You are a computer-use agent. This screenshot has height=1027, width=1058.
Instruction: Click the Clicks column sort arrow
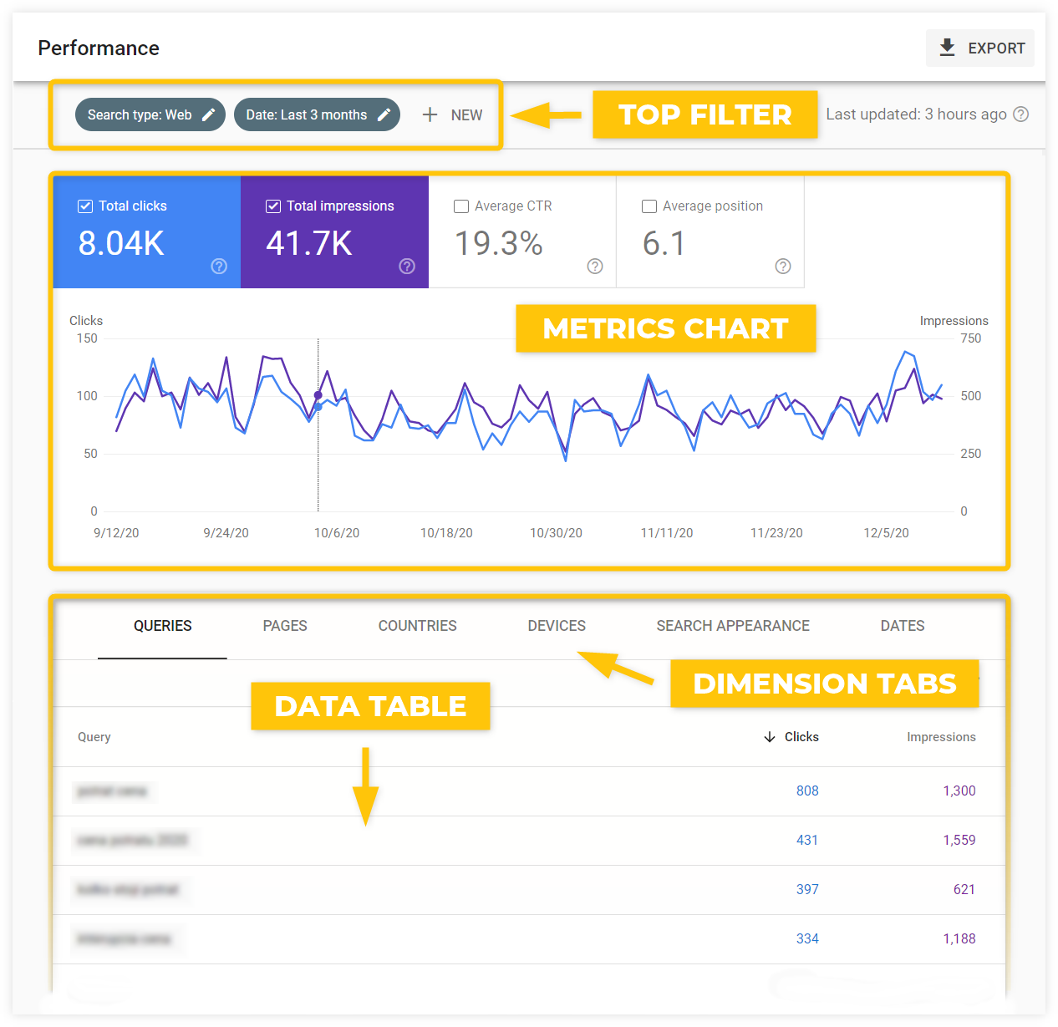coord(770,737)
